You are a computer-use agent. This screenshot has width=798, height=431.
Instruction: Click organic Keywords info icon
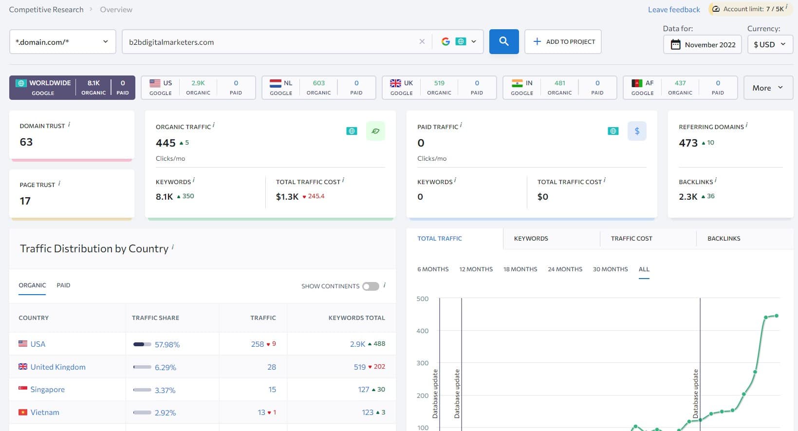point(194,180)
